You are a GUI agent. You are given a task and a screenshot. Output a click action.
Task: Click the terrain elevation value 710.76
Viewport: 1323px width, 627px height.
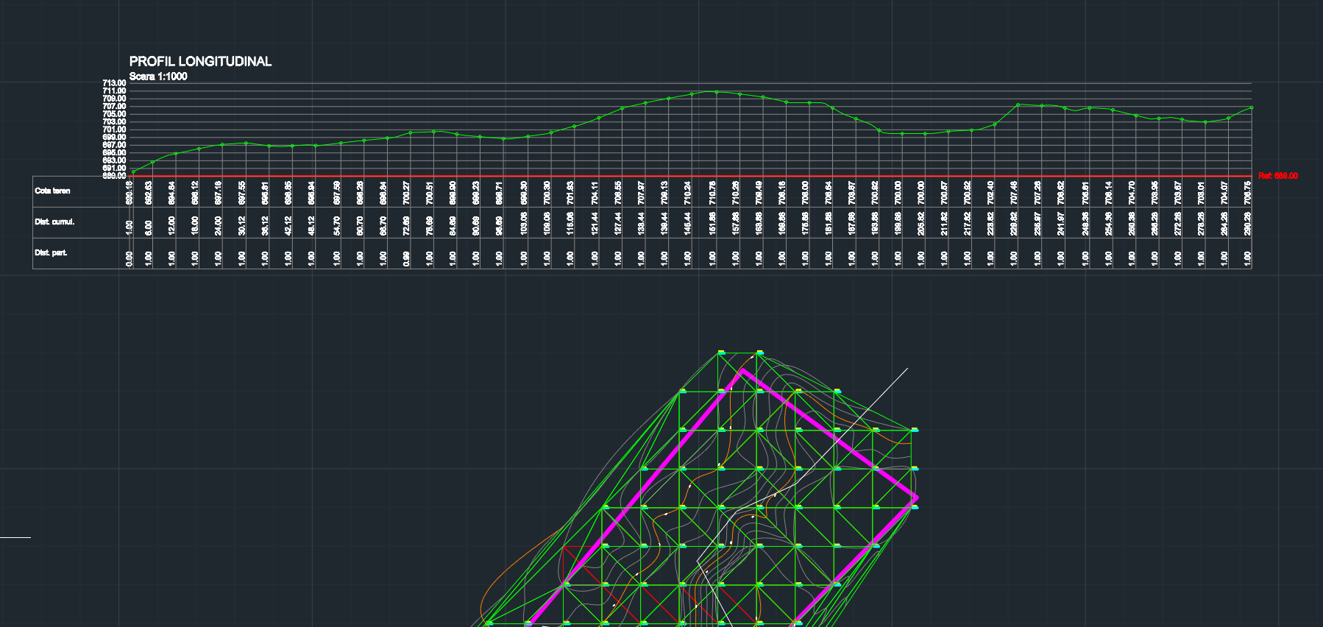[x=712, y=193]
